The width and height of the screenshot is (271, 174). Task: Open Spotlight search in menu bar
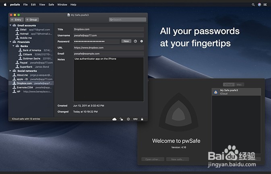point(253,5)
